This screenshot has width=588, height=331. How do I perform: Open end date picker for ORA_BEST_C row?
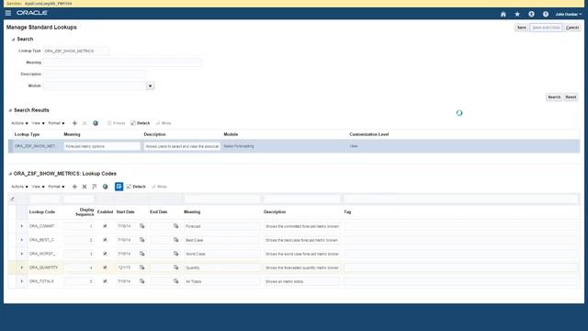pos(175,240)
